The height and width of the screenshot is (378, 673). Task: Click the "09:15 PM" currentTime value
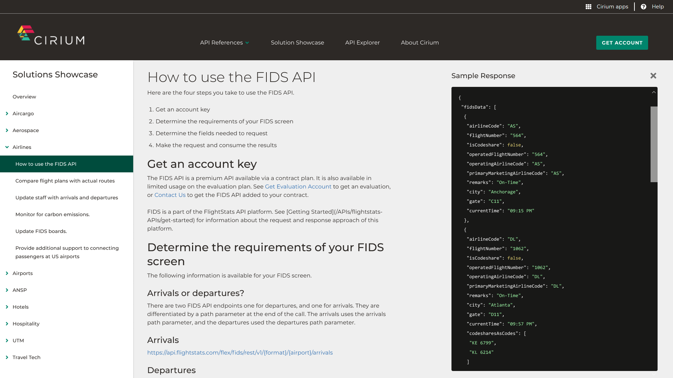point(521,211)
